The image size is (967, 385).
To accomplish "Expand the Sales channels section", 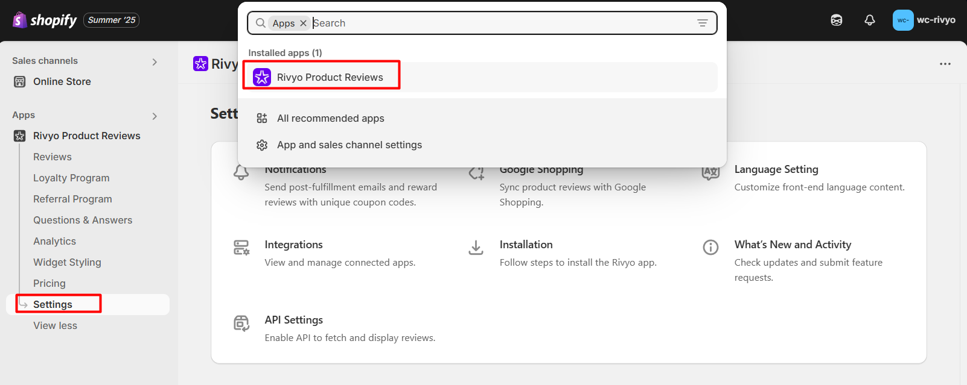I will pyautogui.click(x=155, y=61).
